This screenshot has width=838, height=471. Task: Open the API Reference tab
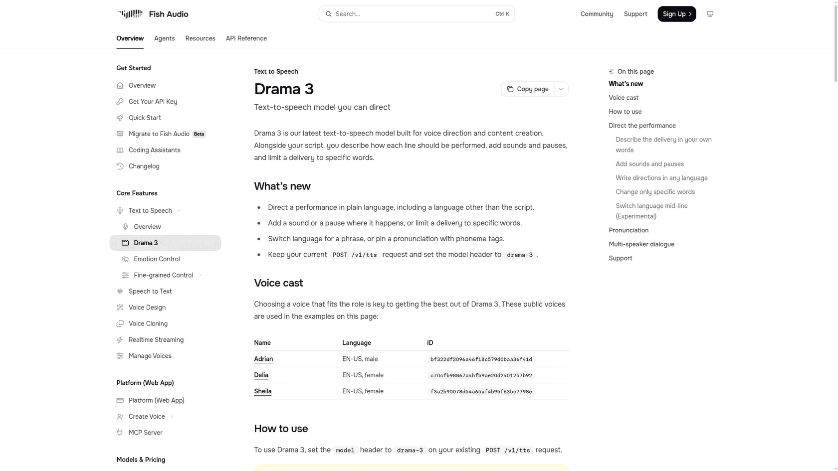coord(246,38)
